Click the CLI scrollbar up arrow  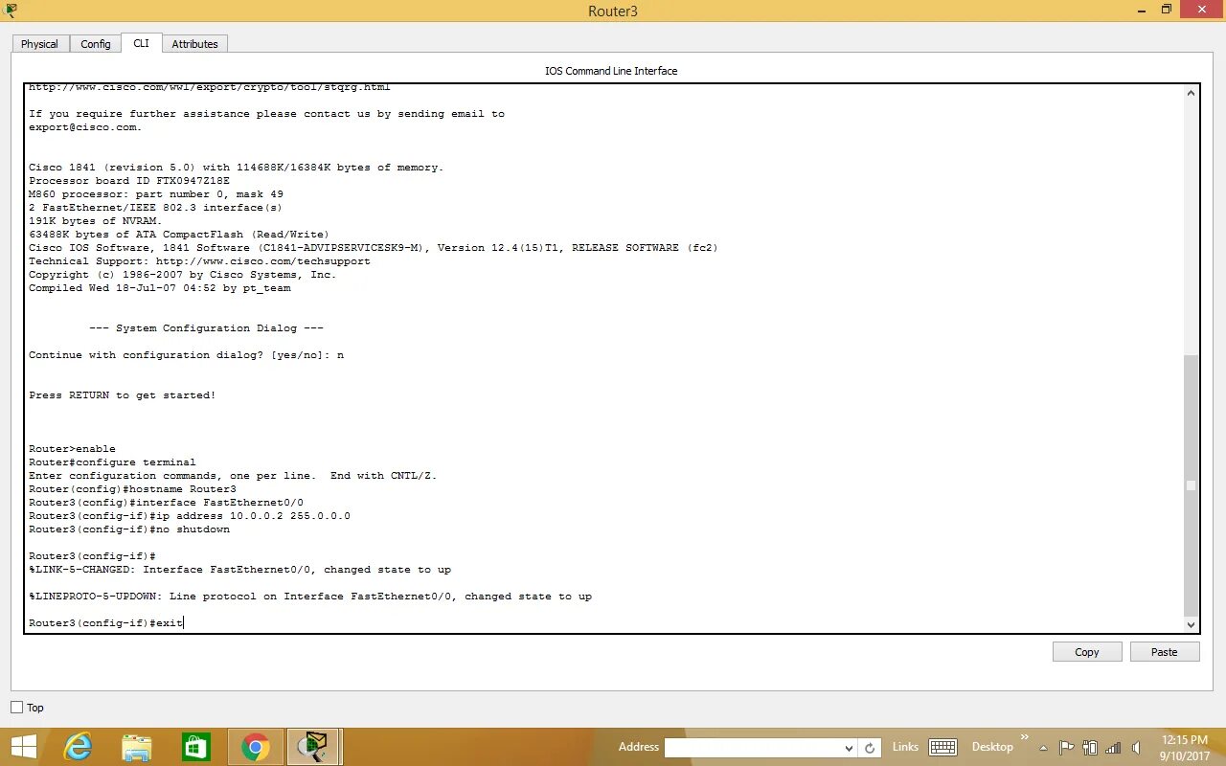(1192, 94)
